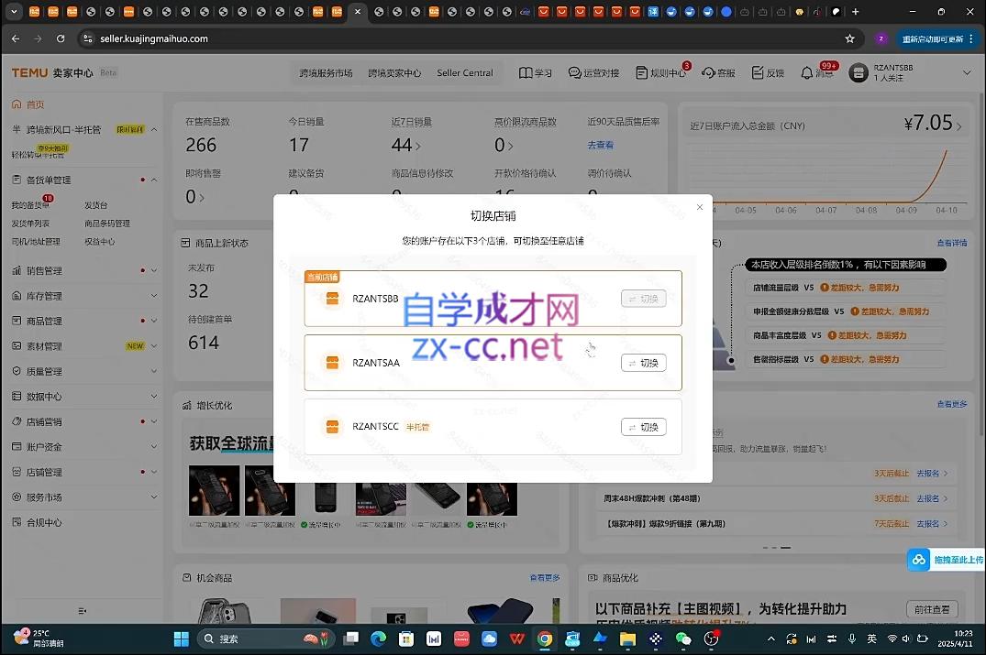Click first phone case product thumbnail

tap(214, 490)
